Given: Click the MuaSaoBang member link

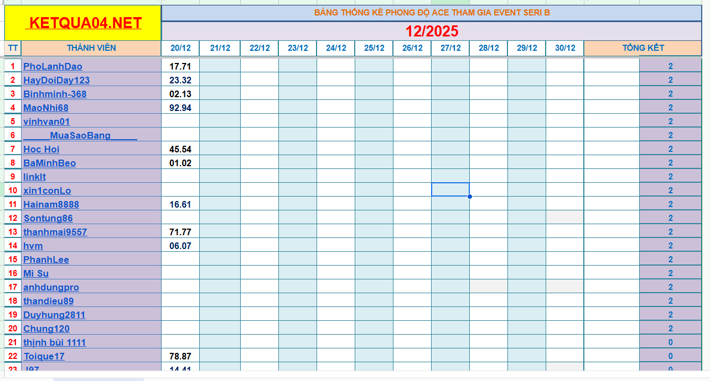Looking at the screenshot, I should pyautogui.click(x=80, y=135).
